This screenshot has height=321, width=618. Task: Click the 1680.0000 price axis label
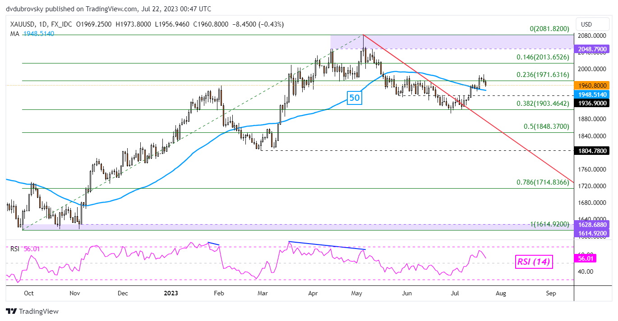click(x=592, y=203)
